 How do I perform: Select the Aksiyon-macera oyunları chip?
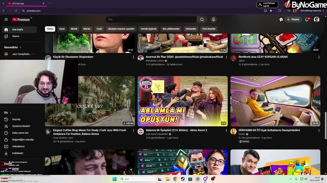tap(121, 29)
